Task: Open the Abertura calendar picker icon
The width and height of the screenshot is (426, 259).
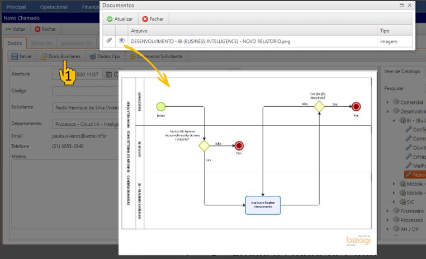Action: (x=116, y=74)
